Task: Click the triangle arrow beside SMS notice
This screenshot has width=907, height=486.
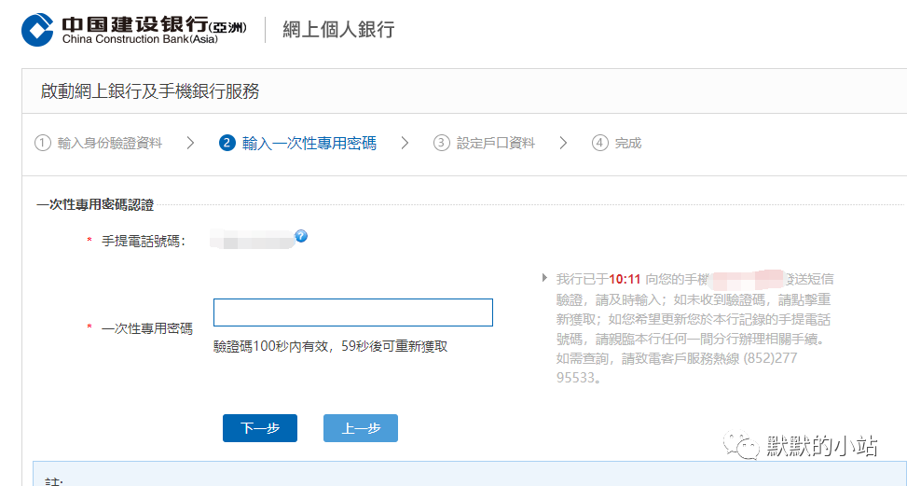Action: 544,278
